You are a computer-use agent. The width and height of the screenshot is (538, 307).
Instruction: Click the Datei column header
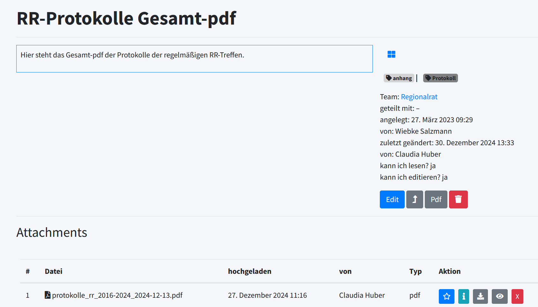[x=54, y=271]
